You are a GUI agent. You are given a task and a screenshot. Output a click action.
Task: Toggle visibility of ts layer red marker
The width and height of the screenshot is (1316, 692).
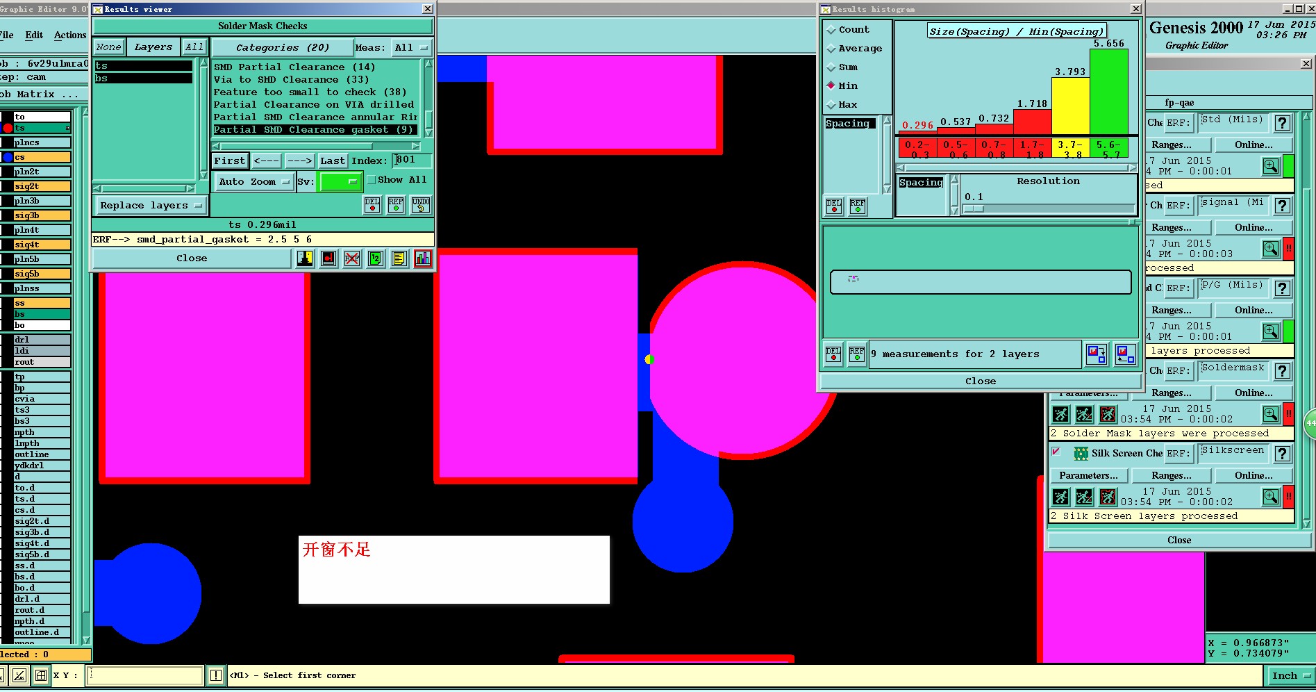8,128
